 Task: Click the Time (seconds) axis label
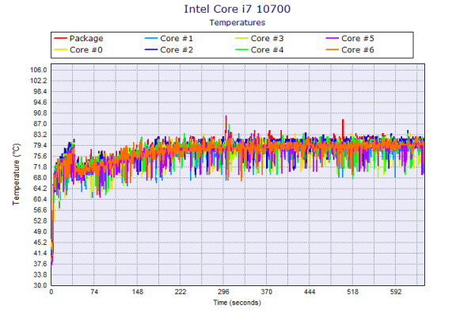(x=237, y=303)
